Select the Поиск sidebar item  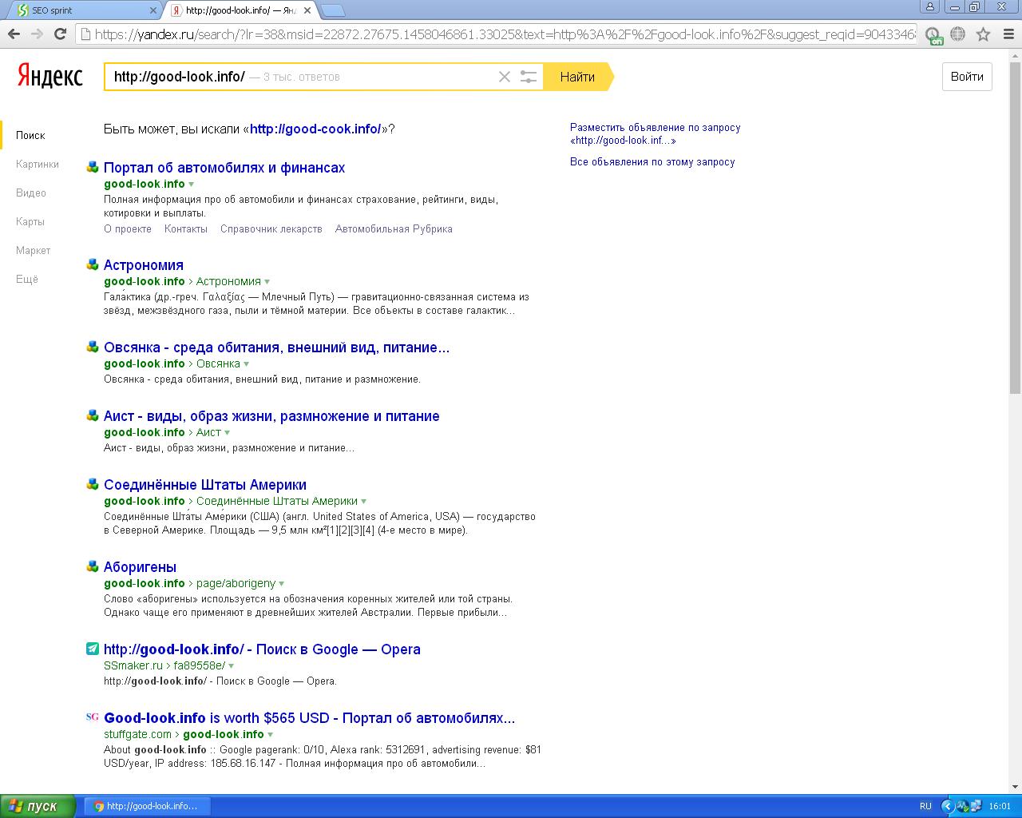[30, 135]
